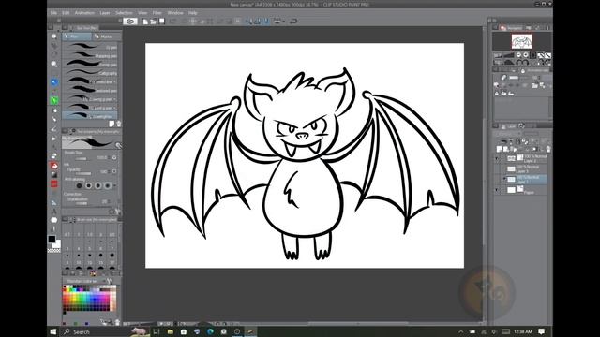The image size is (600, 337).
Task: Click the Save icon in command bar
Action: pyautogui.click(x=162, y=22)
